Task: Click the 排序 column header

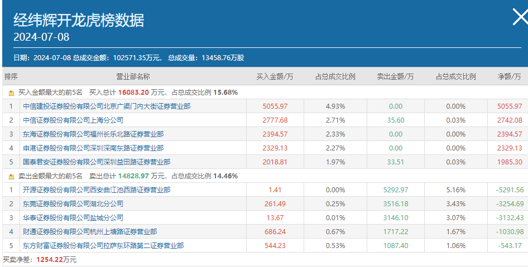Action: click(x=11, y=77)
